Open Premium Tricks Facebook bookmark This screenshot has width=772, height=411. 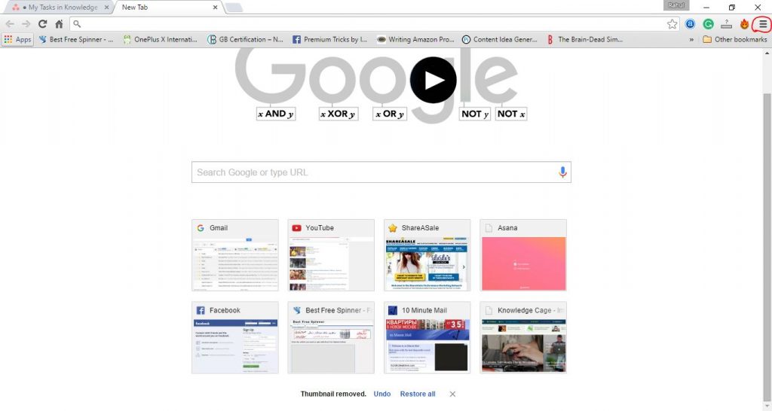pos(330,39)
